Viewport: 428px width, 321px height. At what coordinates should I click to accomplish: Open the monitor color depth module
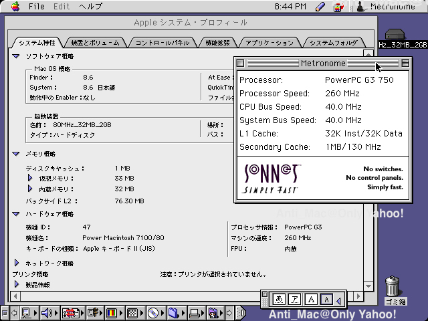click(114, 313)
